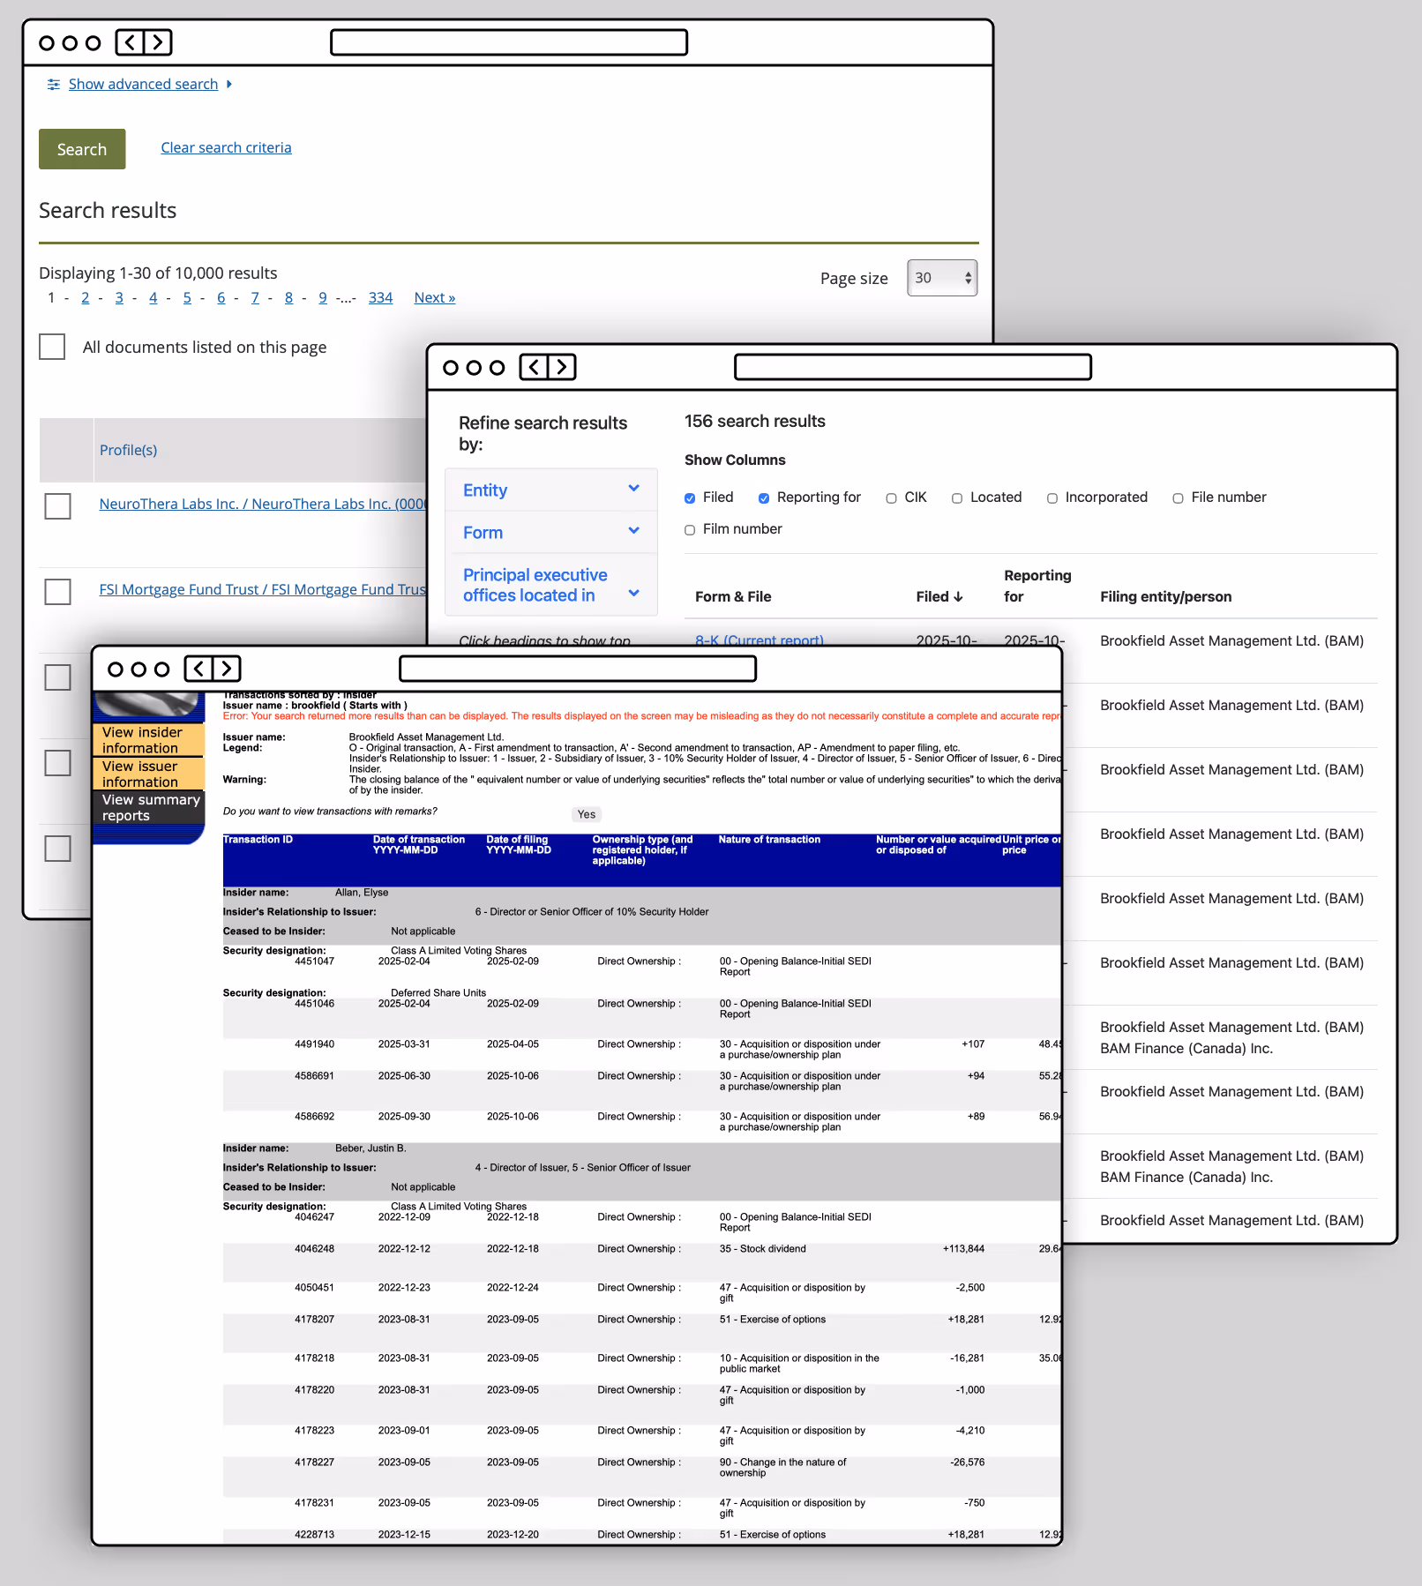Select first BAM Finance (Canada) Inc. entry
The image size is (1422, 1586).
pos(1186,1049)
